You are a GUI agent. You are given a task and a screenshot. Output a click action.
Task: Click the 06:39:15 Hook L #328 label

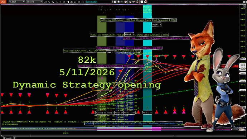pyautogui.click(x=111, y=66)
